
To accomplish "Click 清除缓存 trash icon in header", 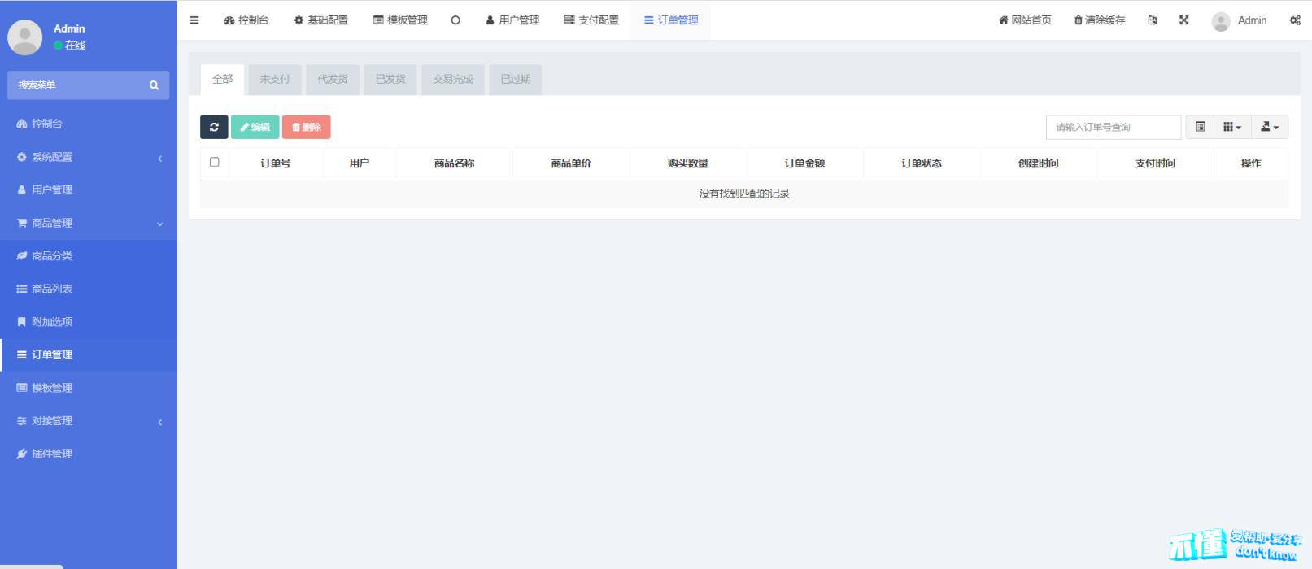I will (1079, 20).
